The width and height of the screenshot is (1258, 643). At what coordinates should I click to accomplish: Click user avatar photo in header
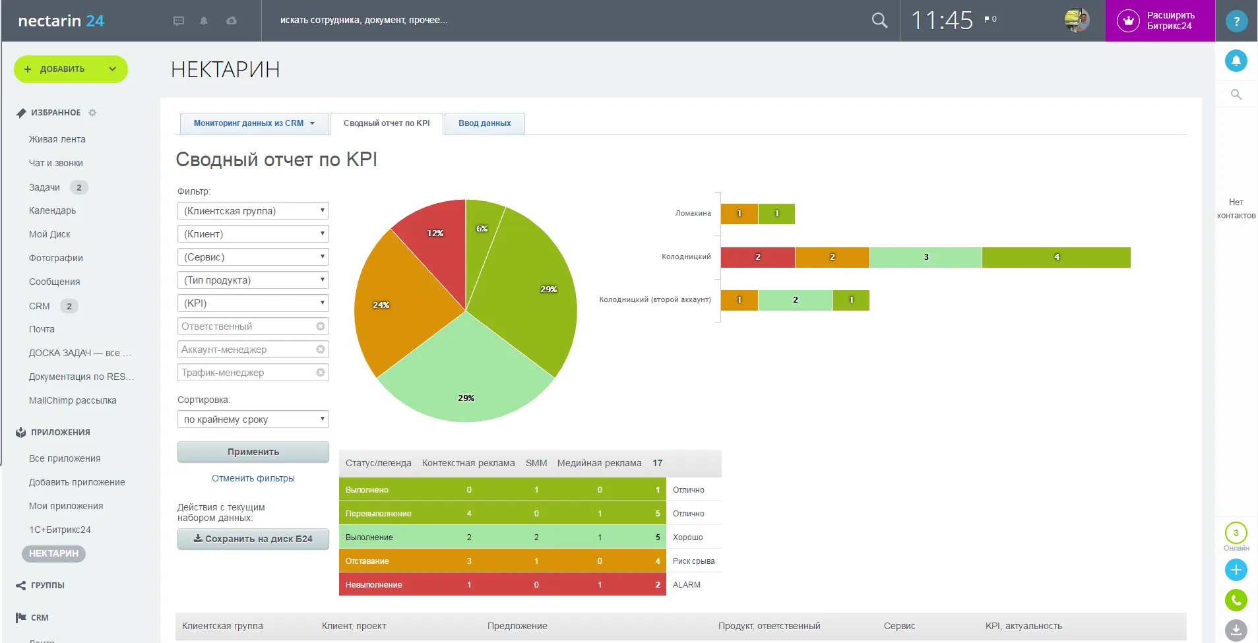coord(1077,20)
